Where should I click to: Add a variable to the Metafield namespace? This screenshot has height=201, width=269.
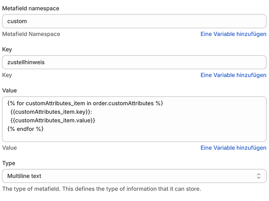pos(233,34)
